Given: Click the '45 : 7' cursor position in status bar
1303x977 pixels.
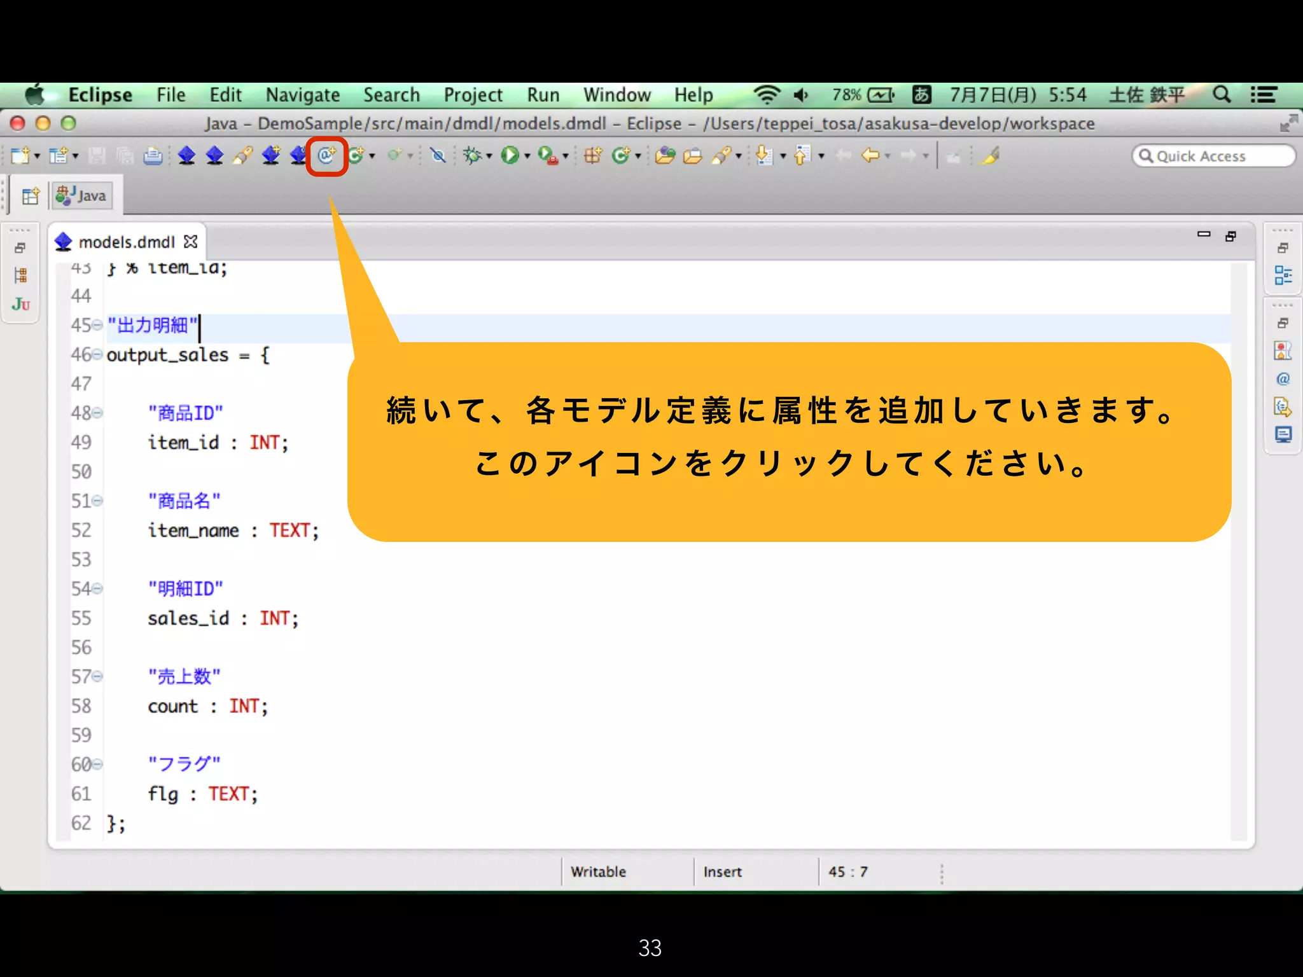Looking at the screenshot, I should (x=848, y=872).
